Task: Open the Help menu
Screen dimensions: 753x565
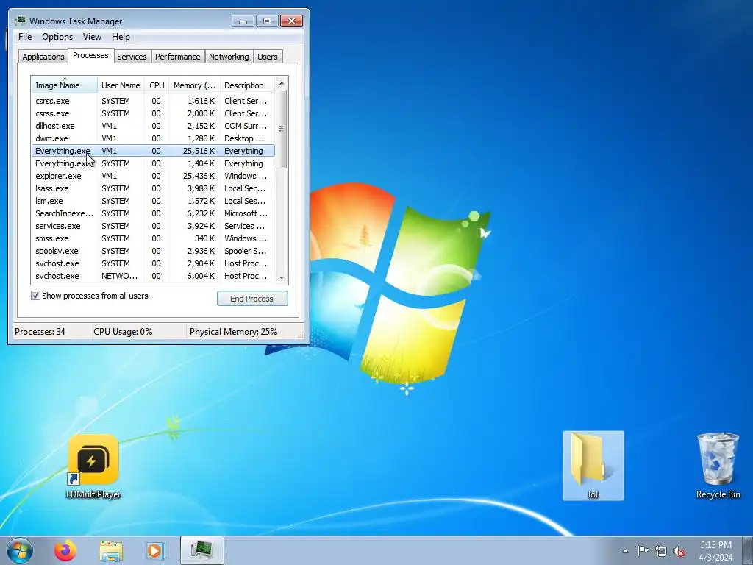Action: (x=121, y=37)
